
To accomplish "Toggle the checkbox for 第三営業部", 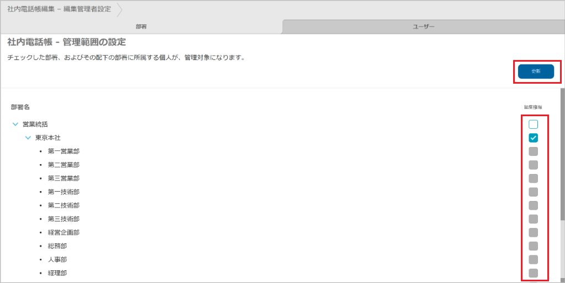I will pyautogui.click(x=533, y=178).
